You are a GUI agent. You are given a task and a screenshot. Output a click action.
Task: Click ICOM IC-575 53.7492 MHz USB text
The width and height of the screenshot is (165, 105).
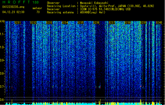105,9
